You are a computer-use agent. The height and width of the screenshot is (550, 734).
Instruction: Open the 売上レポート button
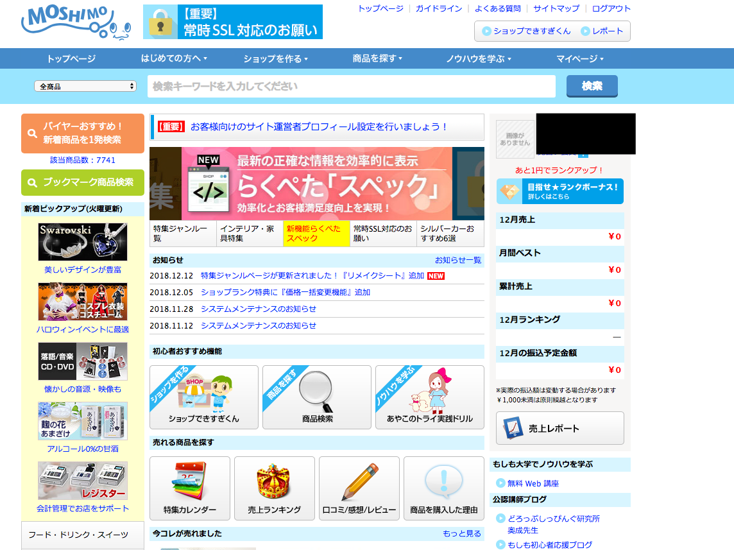coord(559,428)
